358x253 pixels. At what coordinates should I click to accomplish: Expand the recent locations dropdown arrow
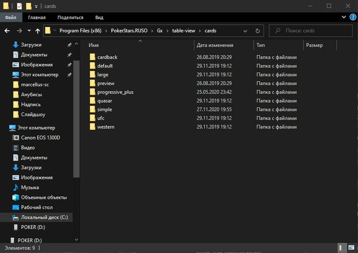click(29, 31)
